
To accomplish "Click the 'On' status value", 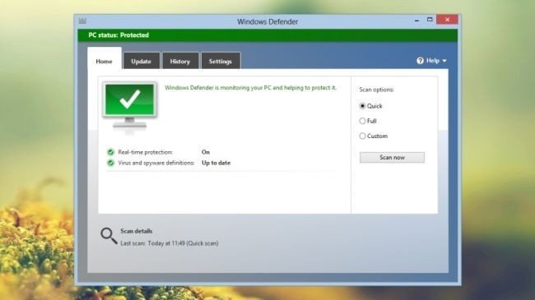I will click(206, 152).
